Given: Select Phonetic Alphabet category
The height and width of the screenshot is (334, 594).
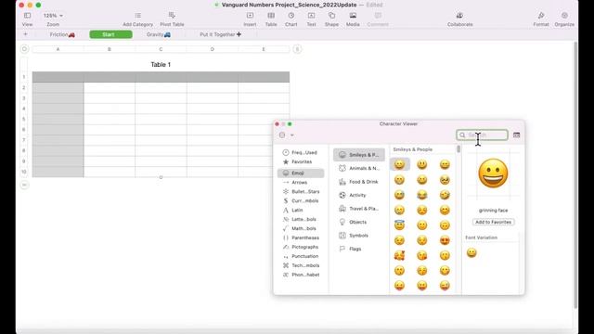Looking at the screenshot, I should coord(301,275).
